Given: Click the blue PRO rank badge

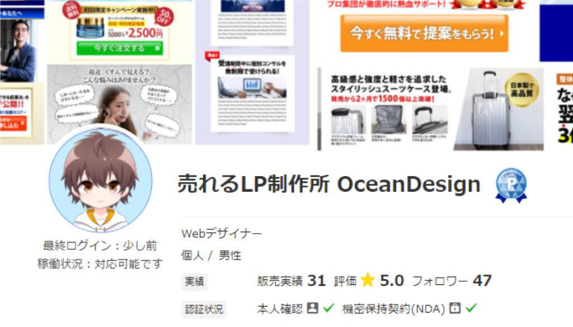Looking at the screenshot, I should tap(511, 185).
